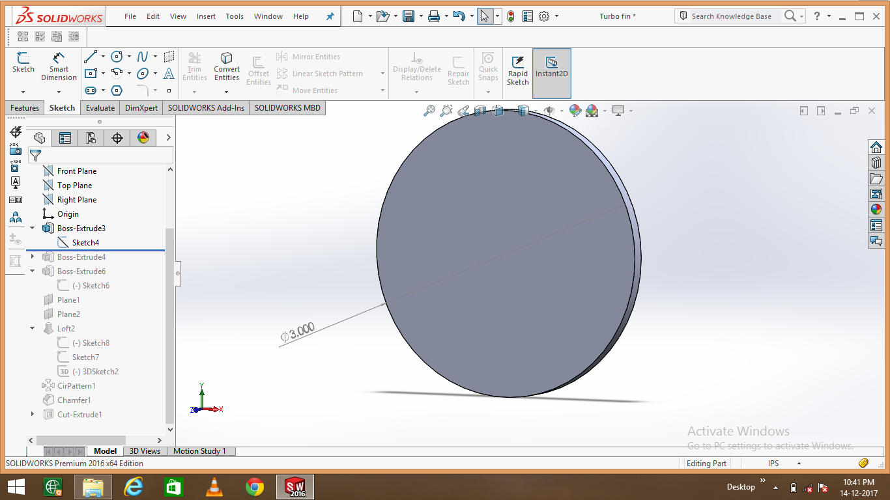Expand the Cut-Extrude1 feature
The height and width of the screenshot is (500, 890).
33,415
